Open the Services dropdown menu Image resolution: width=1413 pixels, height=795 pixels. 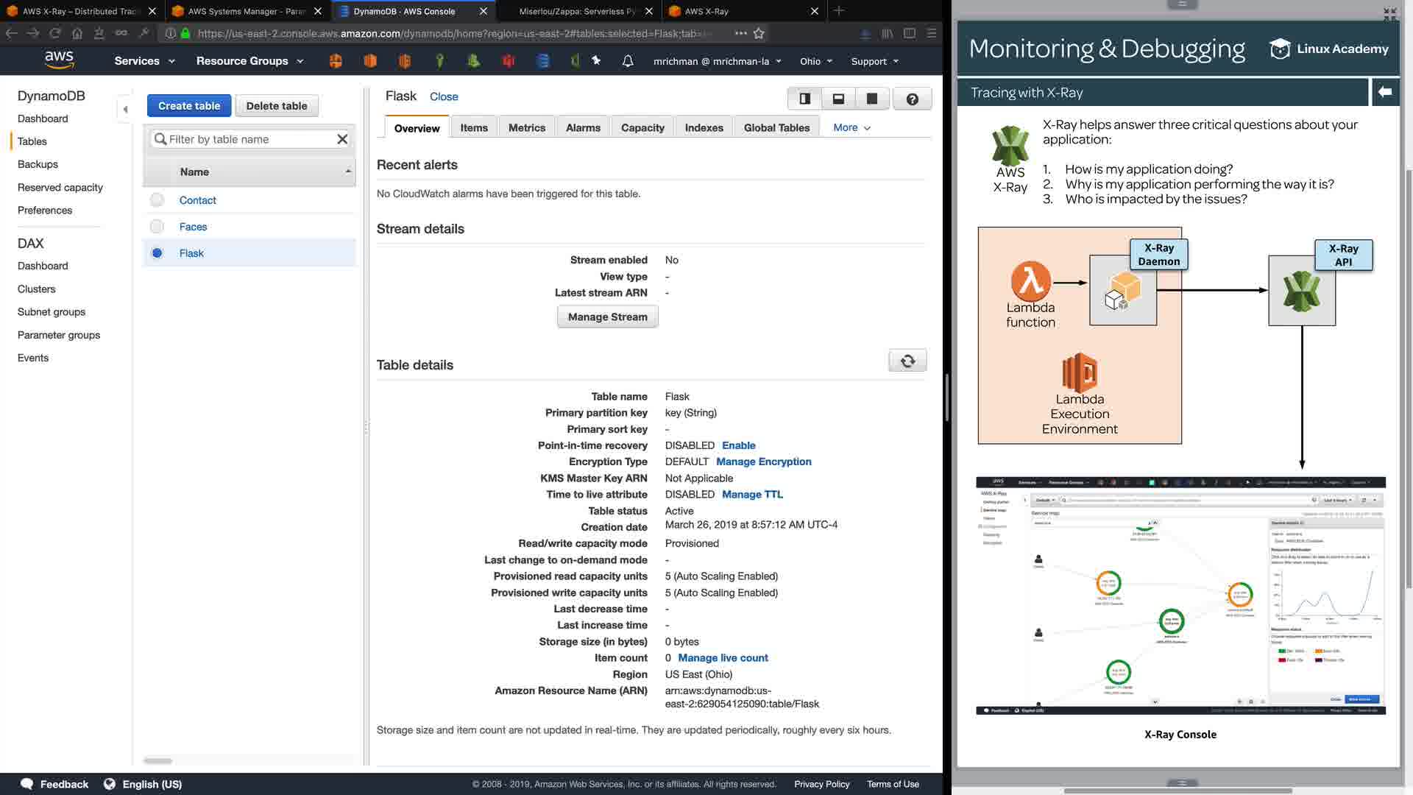[x=144, y=61]
